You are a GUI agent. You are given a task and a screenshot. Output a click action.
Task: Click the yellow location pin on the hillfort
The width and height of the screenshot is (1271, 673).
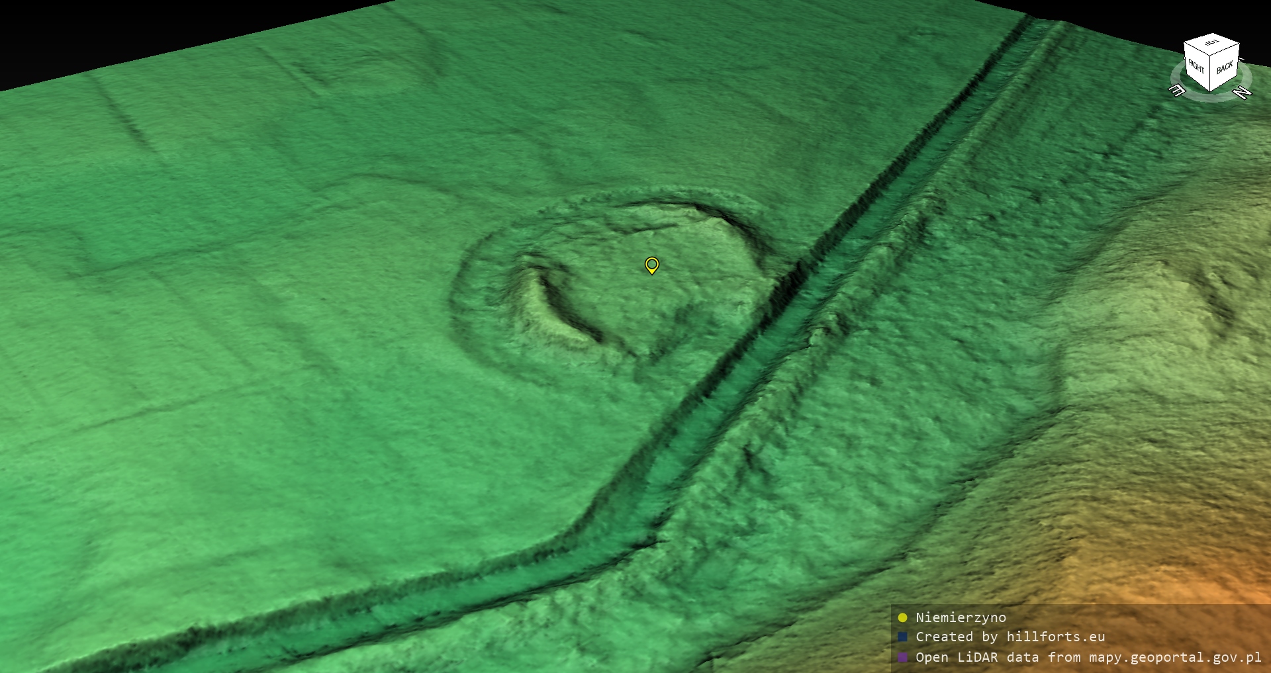pos(651,265)
